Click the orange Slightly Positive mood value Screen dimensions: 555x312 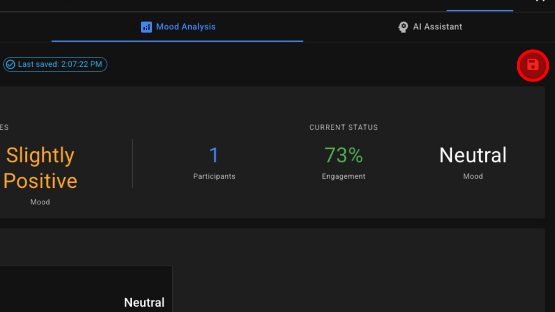click(40, 168)
